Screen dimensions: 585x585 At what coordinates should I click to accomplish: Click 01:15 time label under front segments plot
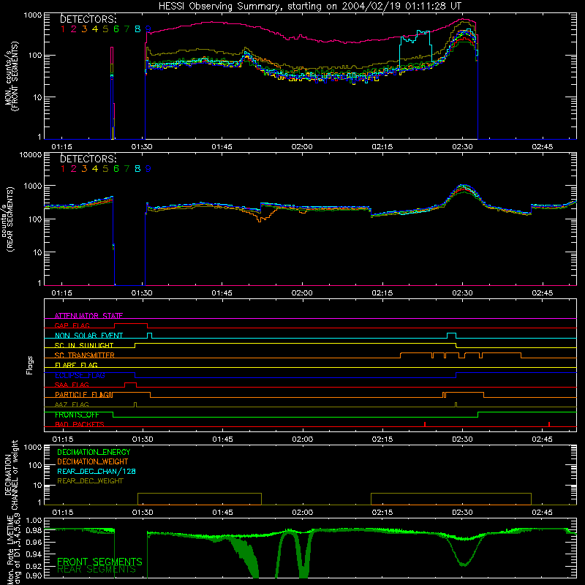click(x=62, y=147)
